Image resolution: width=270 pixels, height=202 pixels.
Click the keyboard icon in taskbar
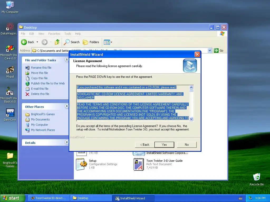[x=240, y=198]
